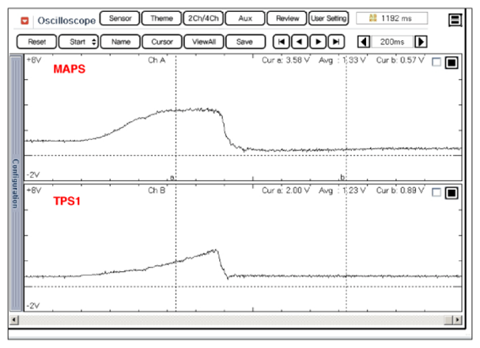Click the Cur b 0.57 V reading
Image resolution: width=480 pixels, height=348 pixels.
(x=400, y=60)
